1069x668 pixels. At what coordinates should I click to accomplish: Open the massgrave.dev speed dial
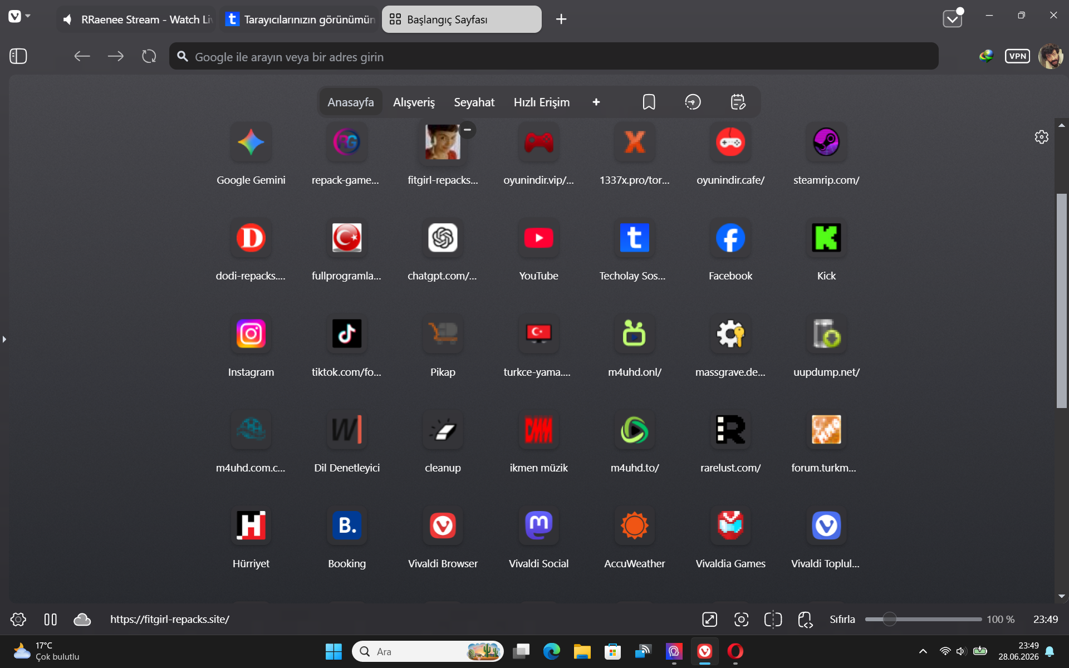coord(730,334)
